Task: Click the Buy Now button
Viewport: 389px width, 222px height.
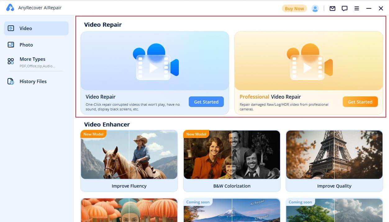Action: coord(294,8)
